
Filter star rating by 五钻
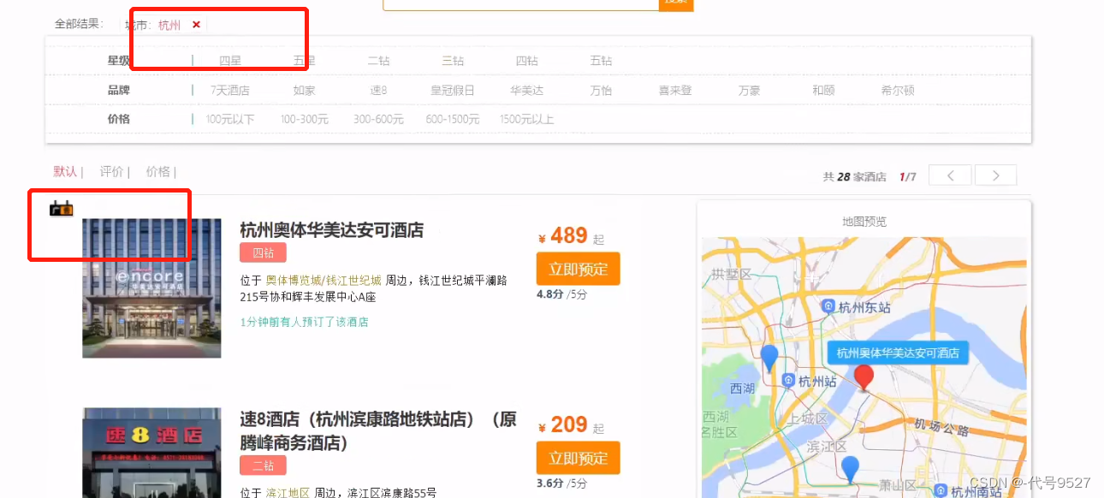coord(601,61)
